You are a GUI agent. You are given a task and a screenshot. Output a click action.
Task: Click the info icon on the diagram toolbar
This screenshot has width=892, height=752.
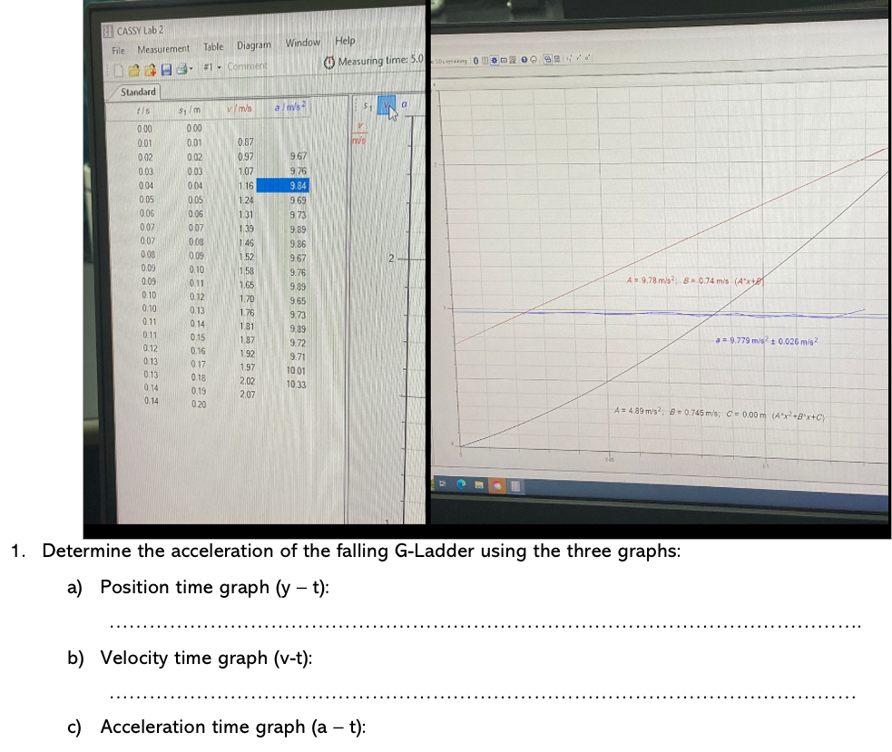click(524, 59)
